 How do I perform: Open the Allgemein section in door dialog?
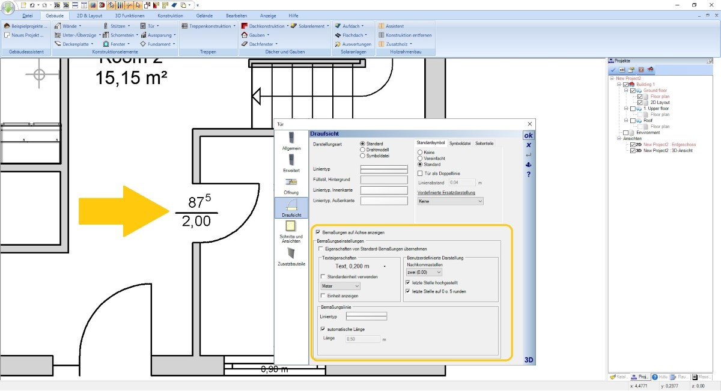point(291,140)
